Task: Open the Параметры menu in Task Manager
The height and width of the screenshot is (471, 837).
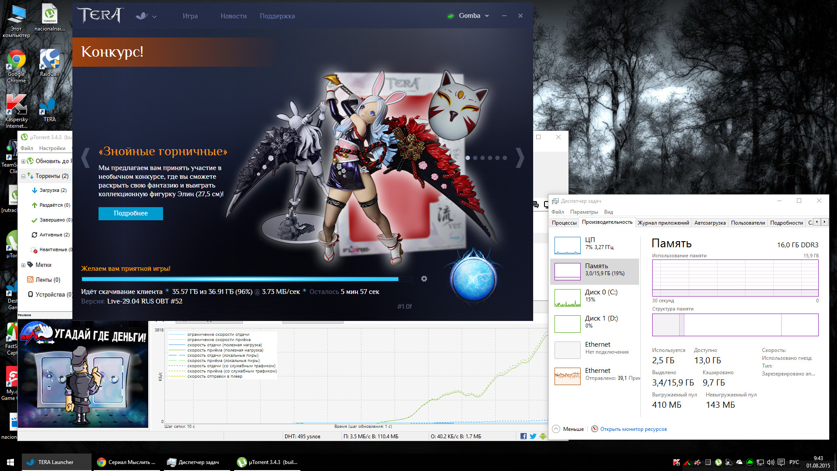Action: pos(584,212)
